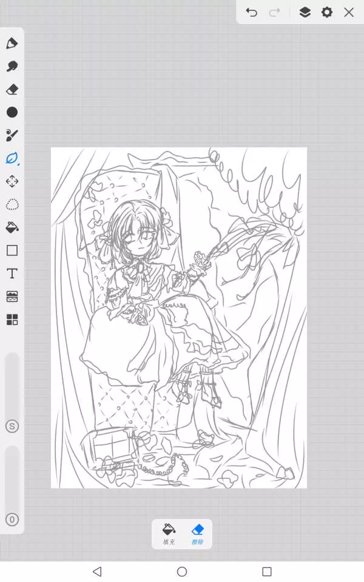The image size is (364, 582).
Task: Switch to 擦除 erase mode
Action: 197,533
